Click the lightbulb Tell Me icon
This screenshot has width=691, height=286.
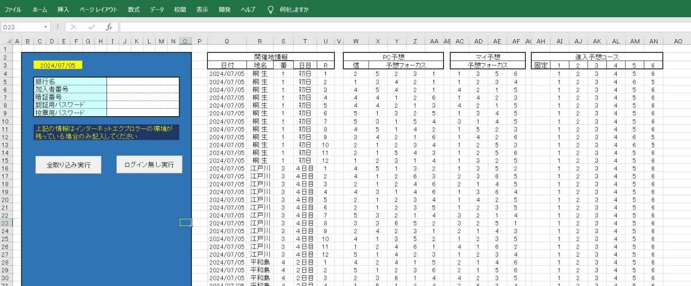coord(271,10)
